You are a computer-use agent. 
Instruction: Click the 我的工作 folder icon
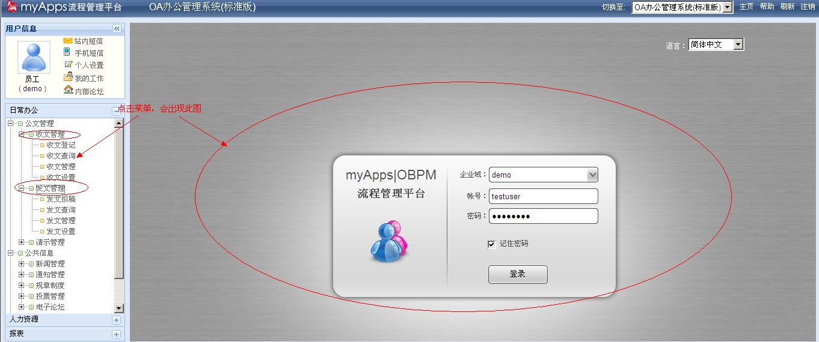[x=68, y=77]
